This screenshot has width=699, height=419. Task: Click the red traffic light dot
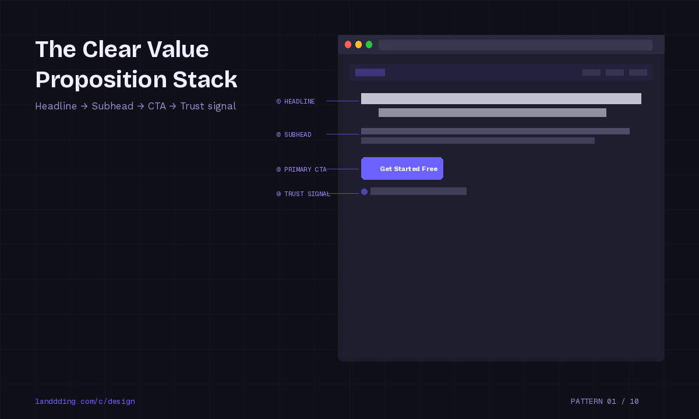348,44
